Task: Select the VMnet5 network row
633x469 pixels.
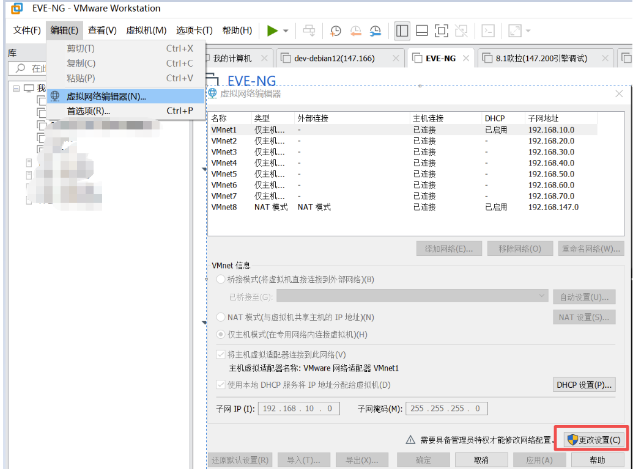Action: [x=402, y=174]
